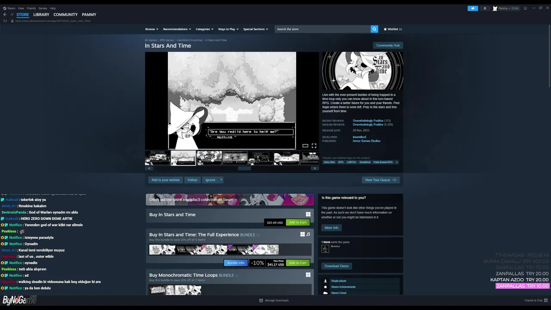The height and width of the screenshot is (310, 551).
Task: Open the insertdisc5 collection banner
Action: click(229, 199)
